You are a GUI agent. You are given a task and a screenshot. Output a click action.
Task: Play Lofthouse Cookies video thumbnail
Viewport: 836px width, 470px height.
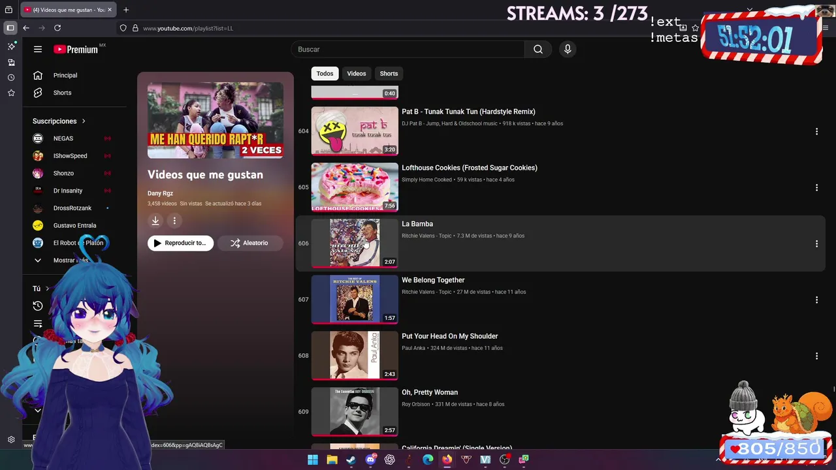click(355, 187)
